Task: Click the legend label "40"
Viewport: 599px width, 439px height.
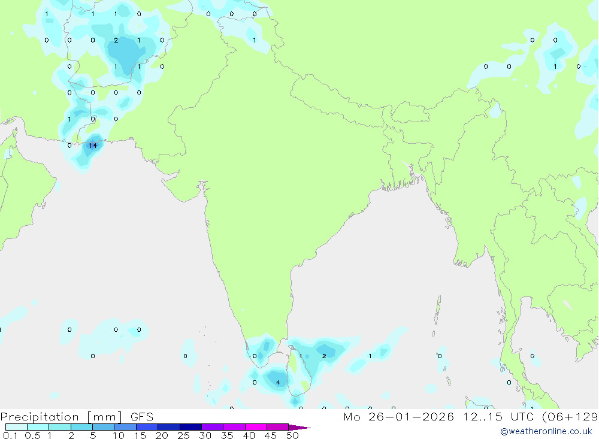Action: [249, 435]
